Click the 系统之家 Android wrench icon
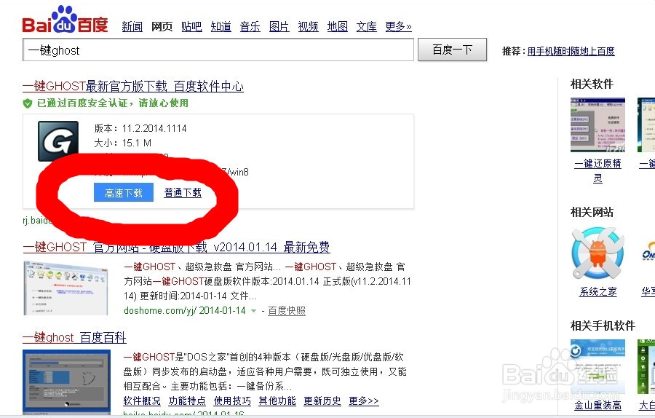The image size is (655, 418). [x=598, y=253]
